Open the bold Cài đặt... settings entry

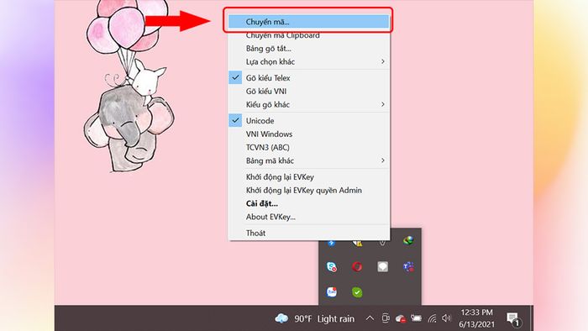point(308,203)
